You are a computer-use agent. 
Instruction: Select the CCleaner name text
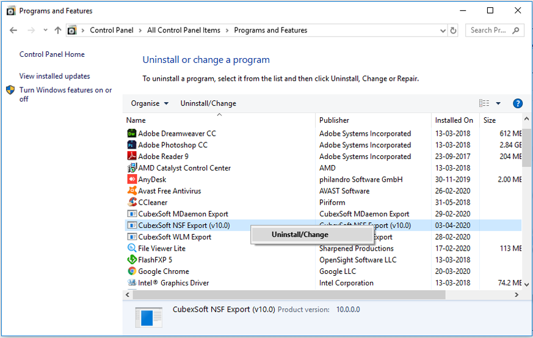pos(153,202)
